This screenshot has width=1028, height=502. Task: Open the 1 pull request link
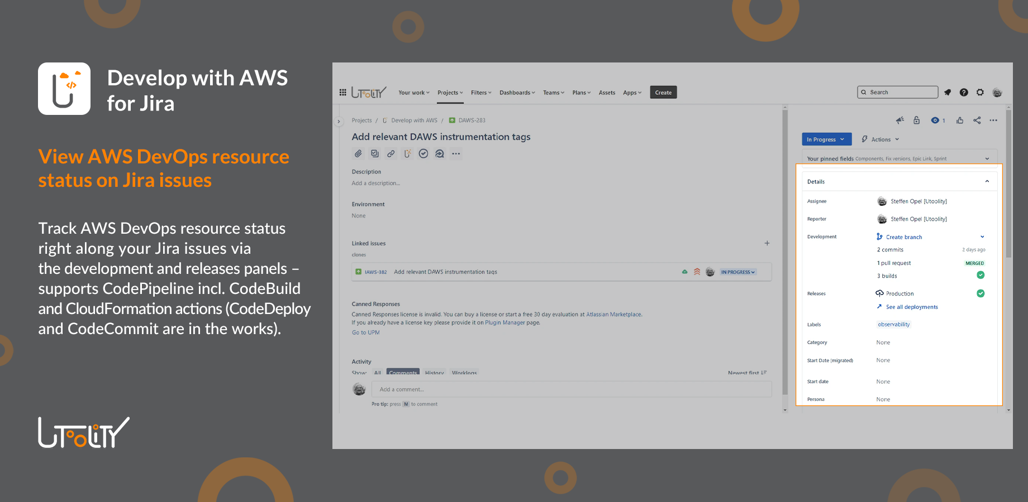point(894,263)
